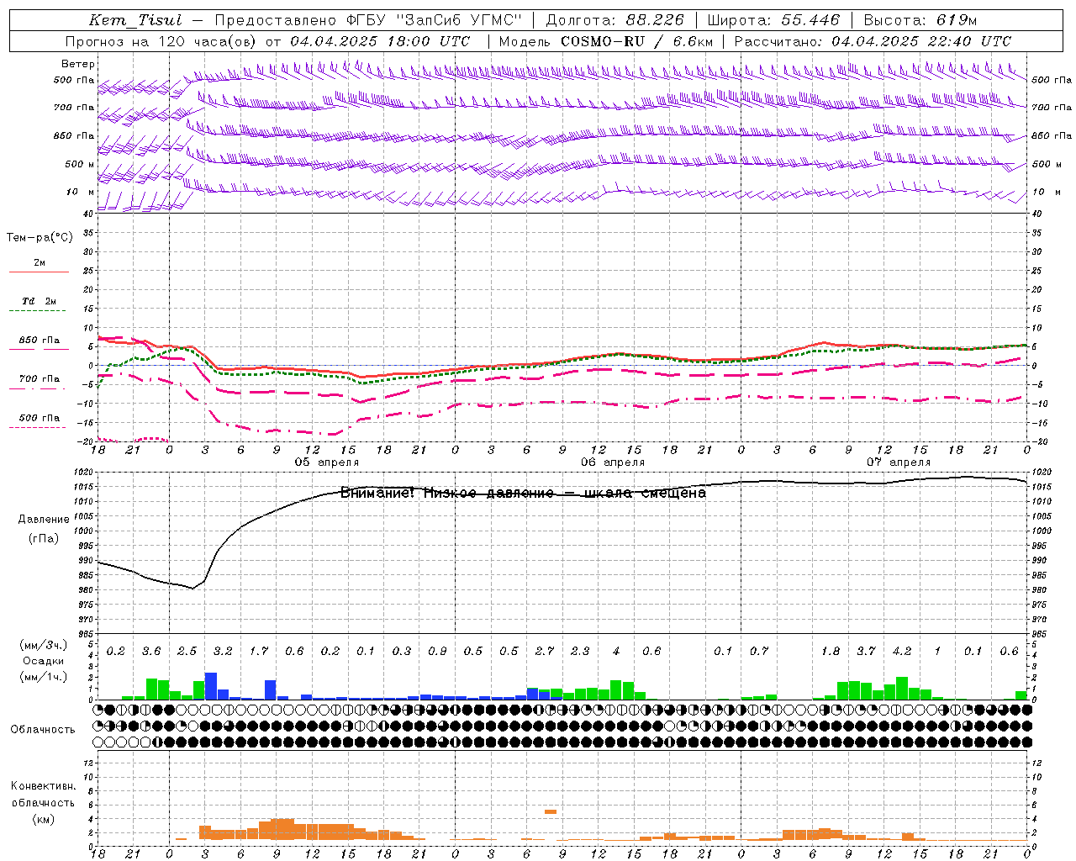1076x861 pixels.
Task: Click the date label 07 апреля
Action: [899, 462]
